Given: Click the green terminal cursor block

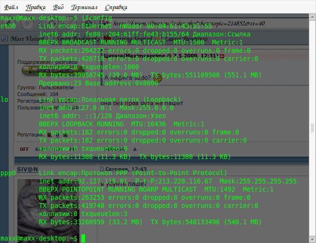Looking at the screenshot, I should coord(83,238).
